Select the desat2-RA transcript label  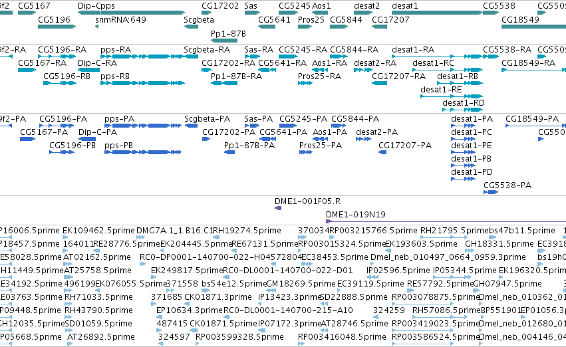click(x=375, y=62)
